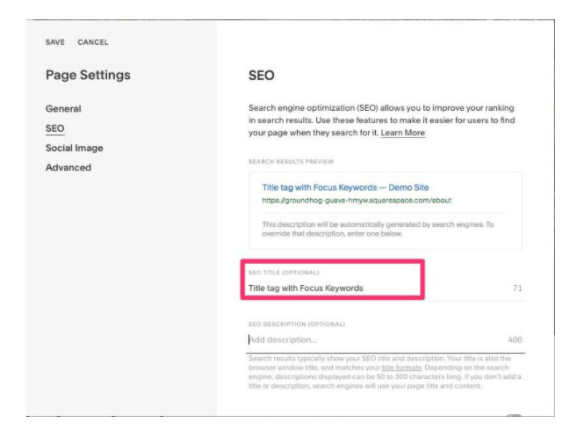The width and height of the screenshot is (584, 438).
Task: Select the SEO section in sidebar
Action: 54,128
